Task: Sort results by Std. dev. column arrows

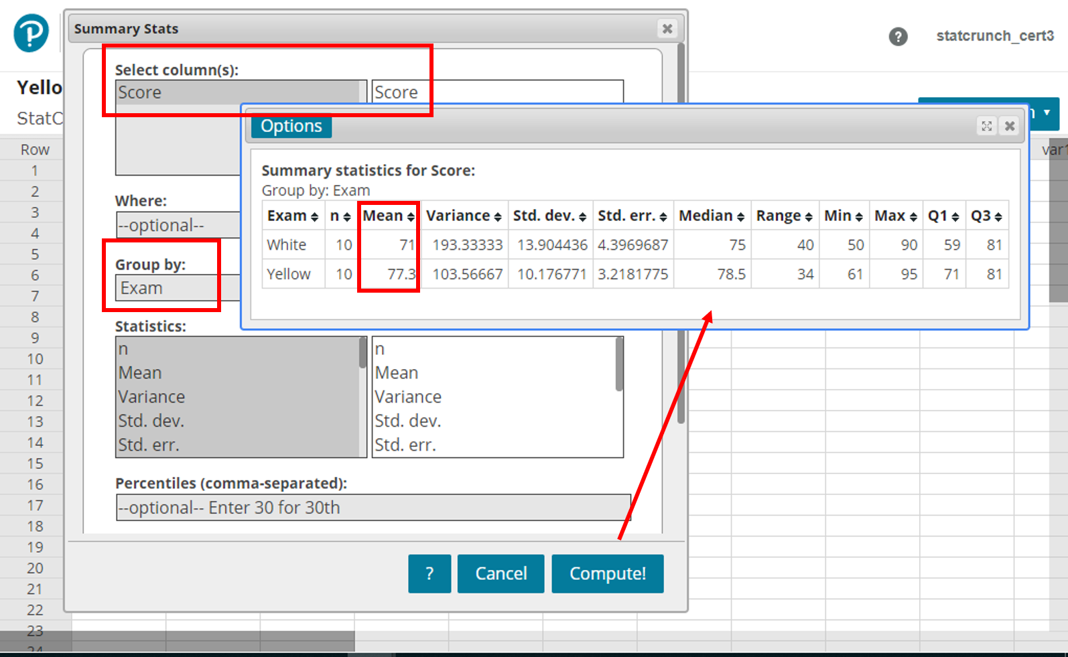Action: pos(582,217)
